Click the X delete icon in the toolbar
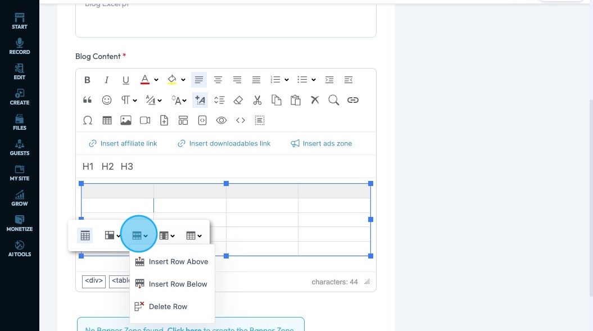 point(315,100)
